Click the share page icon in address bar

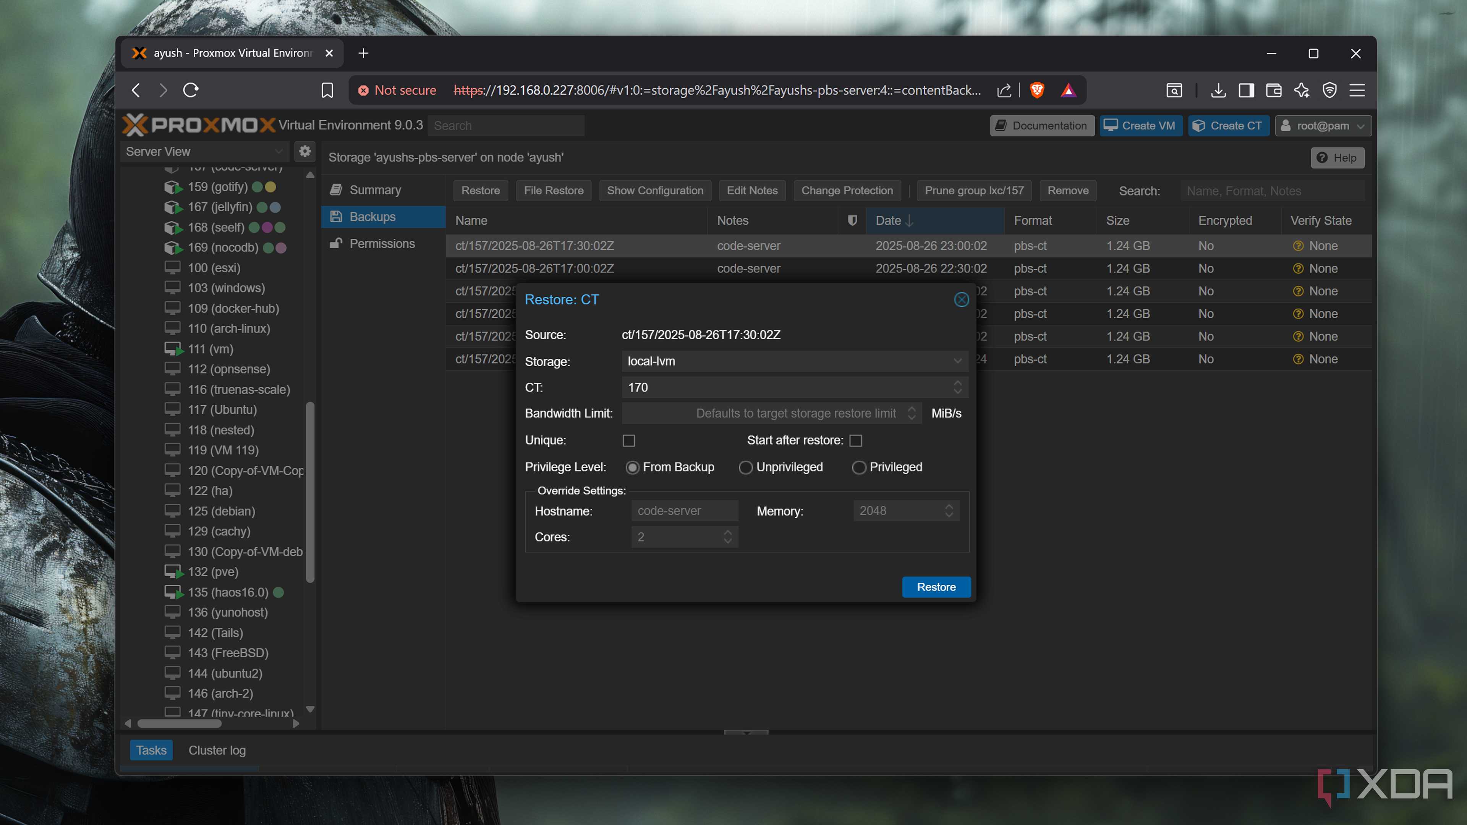pos(1004,90)
